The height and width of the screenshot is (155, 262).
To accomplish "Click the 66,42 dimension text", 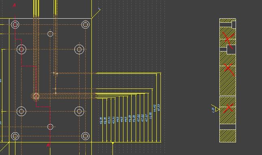I will pyautogui.click(x=155, y=108).
